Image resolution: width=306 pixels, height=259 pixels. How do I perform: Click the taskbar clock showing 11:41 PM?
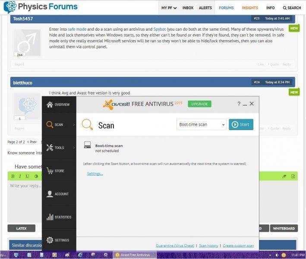click(x=298, y=255)
